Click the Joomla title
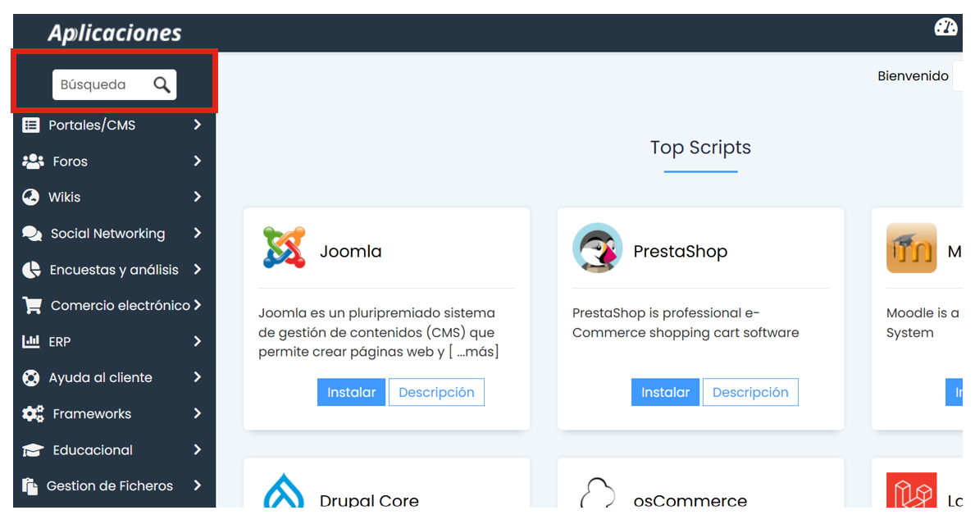 pos(351,251)
